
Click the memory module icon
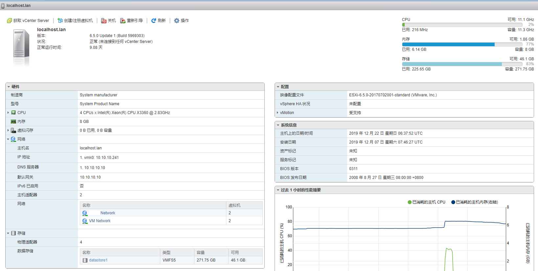(x=13, y=122)
